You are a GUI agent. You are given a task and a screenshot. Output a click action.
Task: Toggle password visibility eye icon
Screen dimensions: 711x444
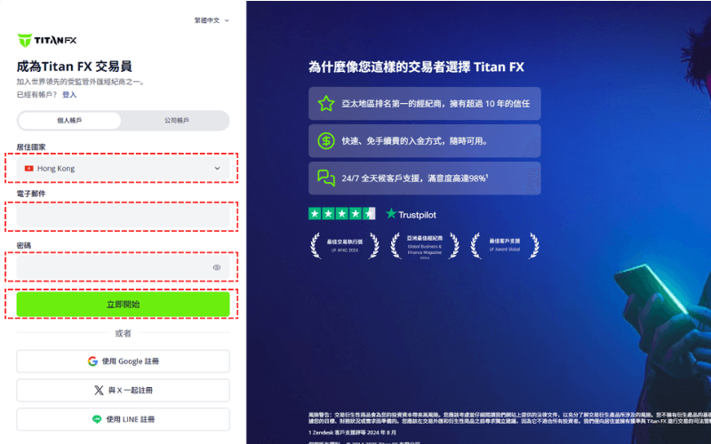(x=217, y=267)
